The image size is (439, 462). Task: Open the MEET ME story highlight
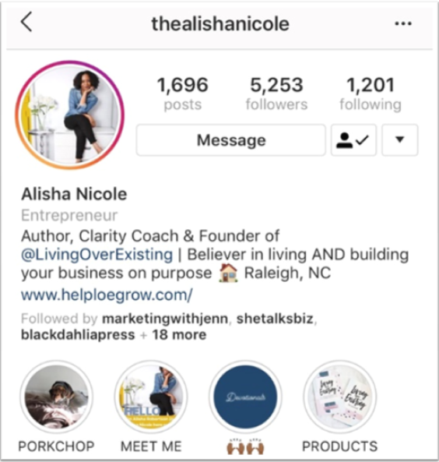[x=151, y=397]
